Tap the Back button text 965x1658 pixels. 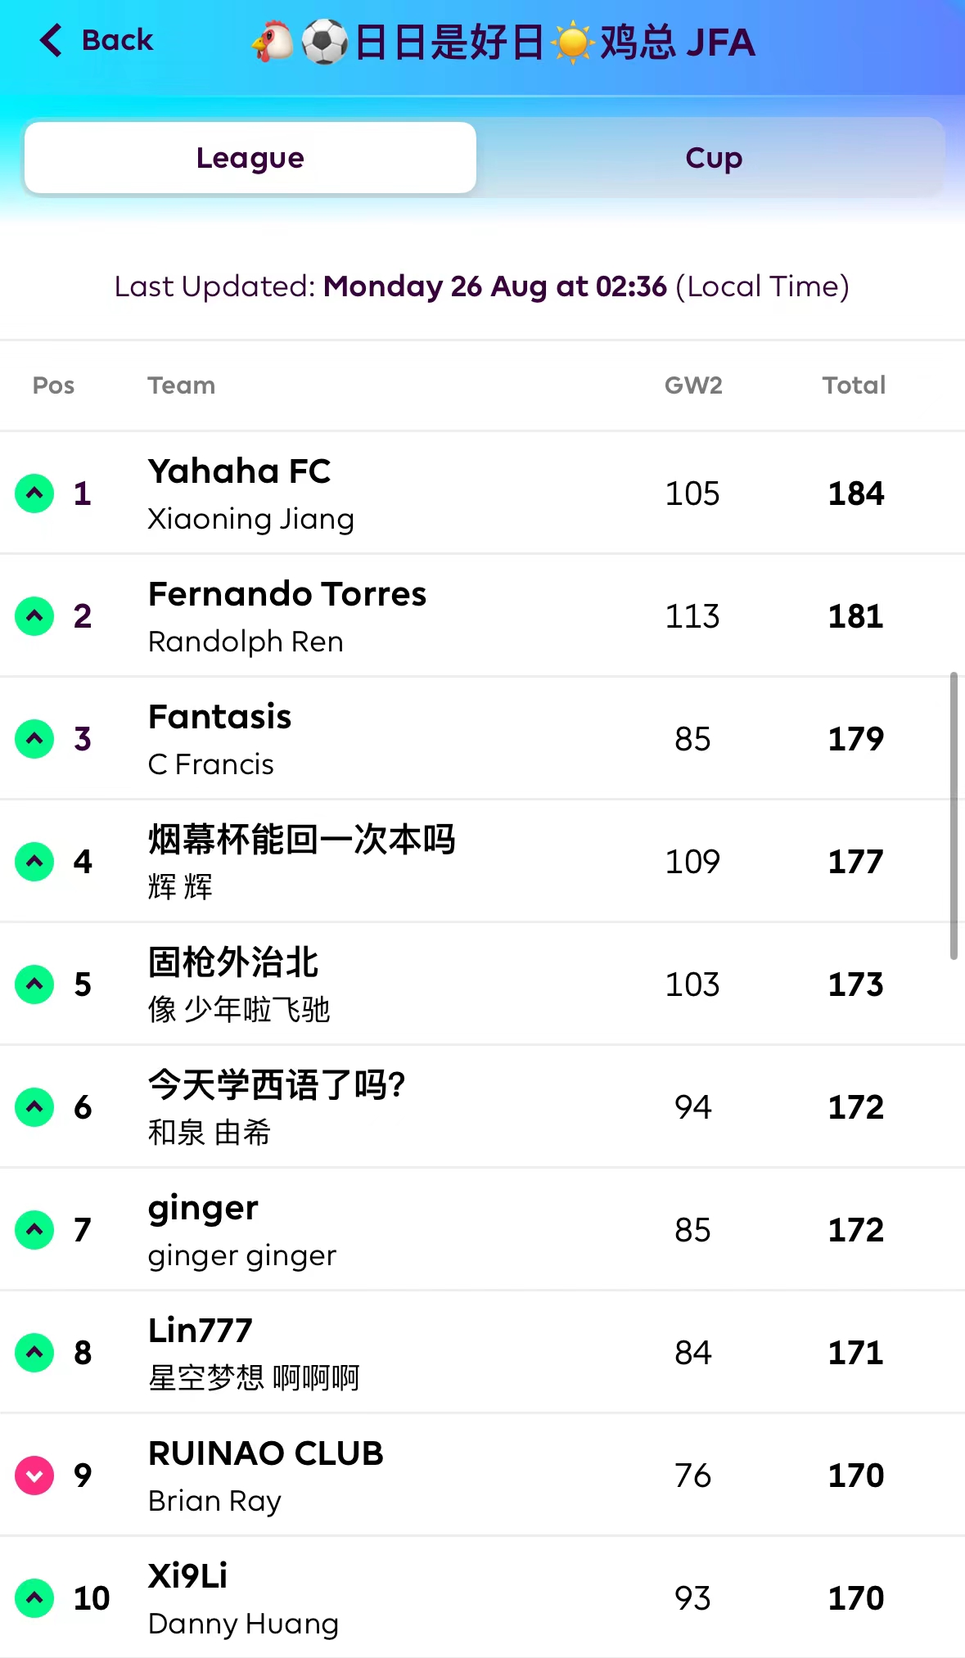click(117, 40)
